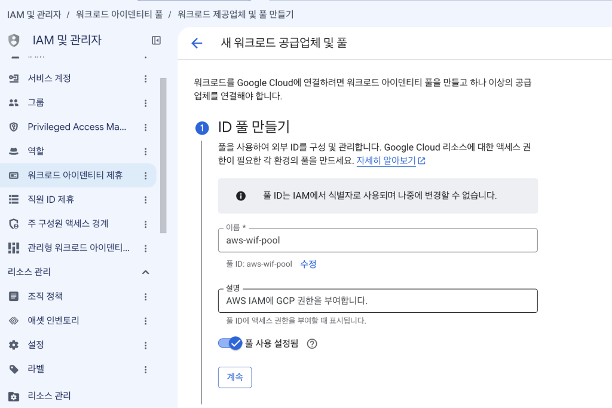Click the sidebar vertical scrollbar
This screenshot has height=408, width=612.
pos(163,155)
